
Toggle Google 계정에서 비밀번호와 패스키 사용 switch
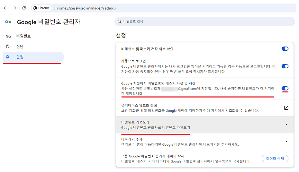click(285, 88)
